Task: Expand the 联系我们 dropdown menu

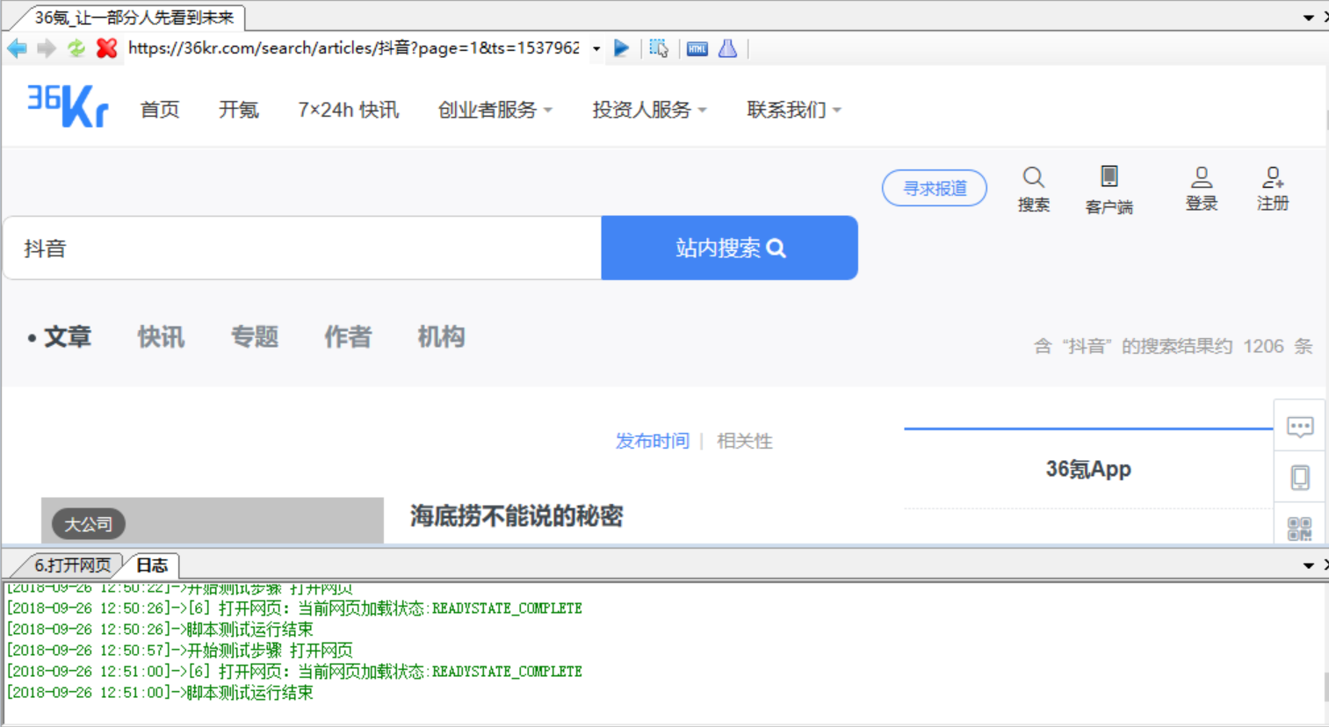Action: click(x=794, y=110)
